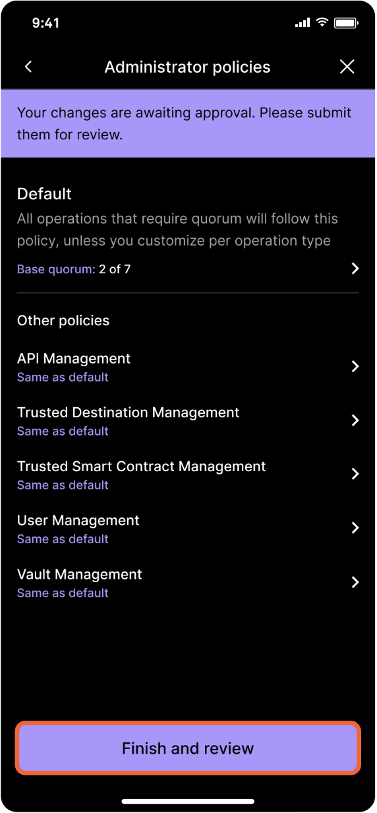Image resolution: width=377 pixels, height=813 pixels.
Task: Tap the 9:41 status bar clock
Action: pos(45,22)
